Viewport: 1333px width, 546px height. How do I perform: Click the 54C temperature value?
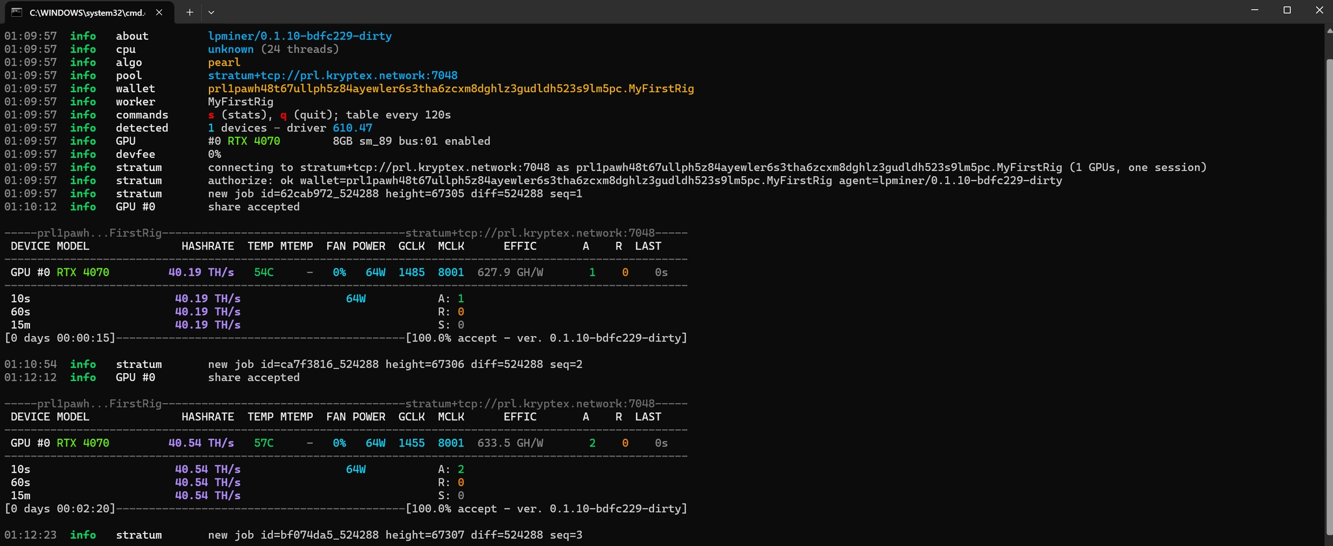(x=264, y=272)
